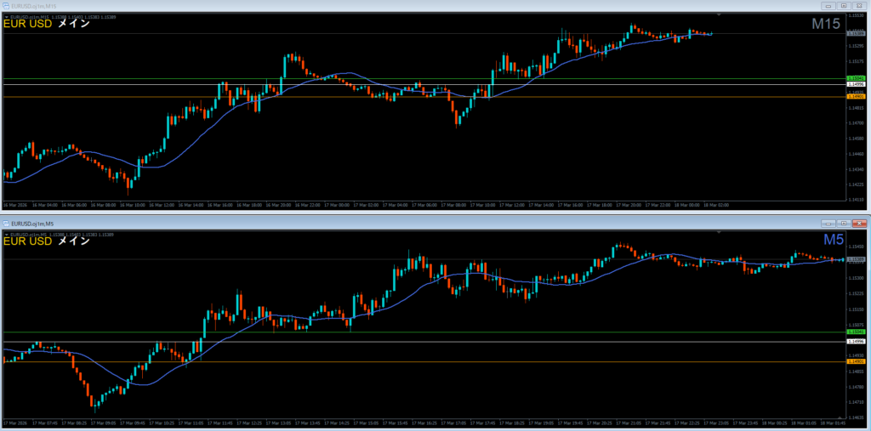Select the white 1.14996 price label on M5 chart

pyautogui.click(x=856, y=341)
